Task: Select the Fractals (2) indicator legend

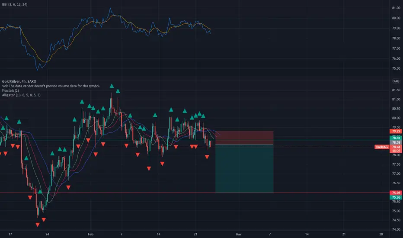Action: [10, 90]
